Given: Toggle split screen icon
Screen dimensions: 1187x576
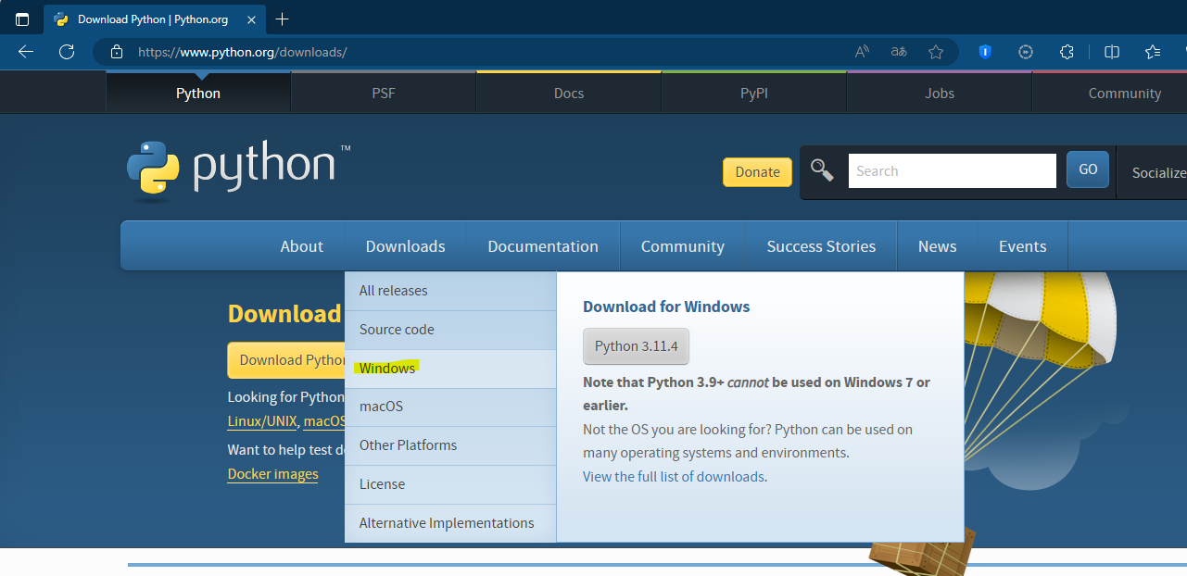Looking at the screenshot, I should 1112,52.
